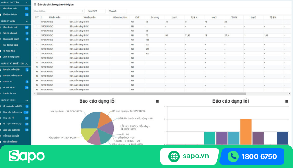Click badge 43 next to Yêu cầu sản xuất
This screenshot has height=168, width=293.
tap(27, 27)
